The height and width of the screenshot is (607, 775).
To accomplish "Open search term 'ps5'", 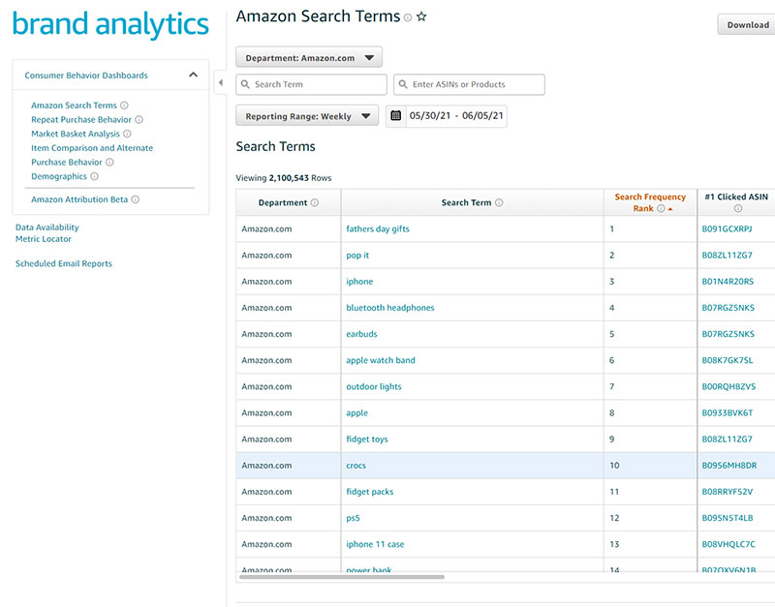I will pyautogui.click(x=353, y=518).
